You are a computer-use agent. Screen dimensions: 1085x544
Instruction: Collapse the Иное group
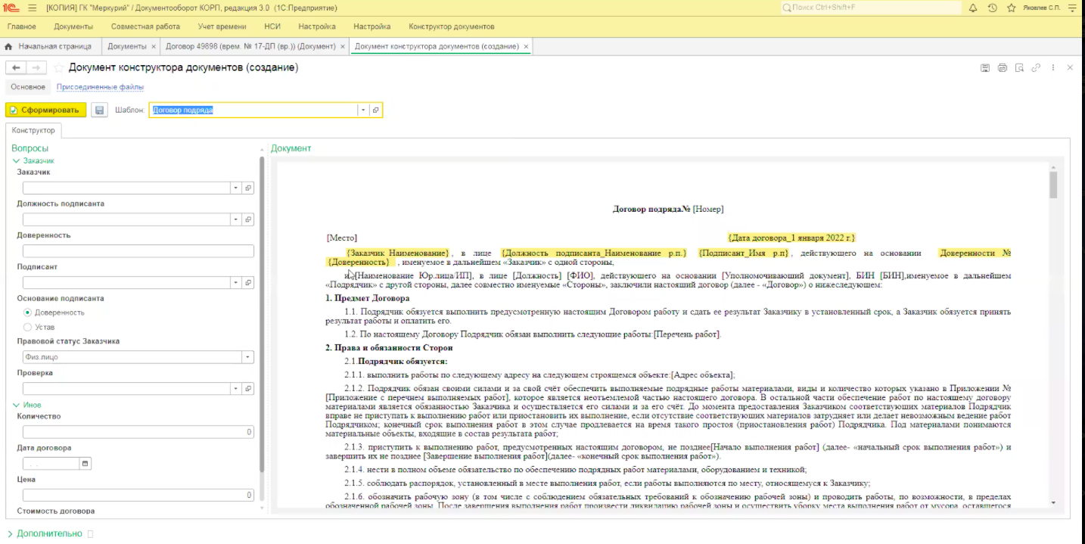point(16,405)
